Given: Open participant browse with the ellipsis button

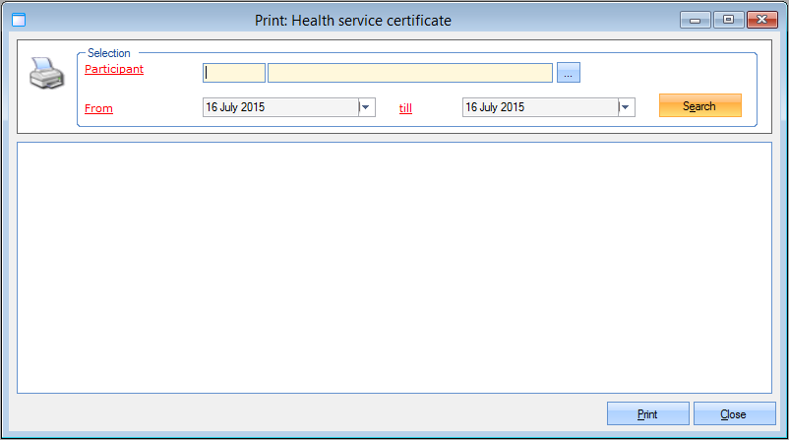Looking at the screenshot, I should click(x=569, y=73).
